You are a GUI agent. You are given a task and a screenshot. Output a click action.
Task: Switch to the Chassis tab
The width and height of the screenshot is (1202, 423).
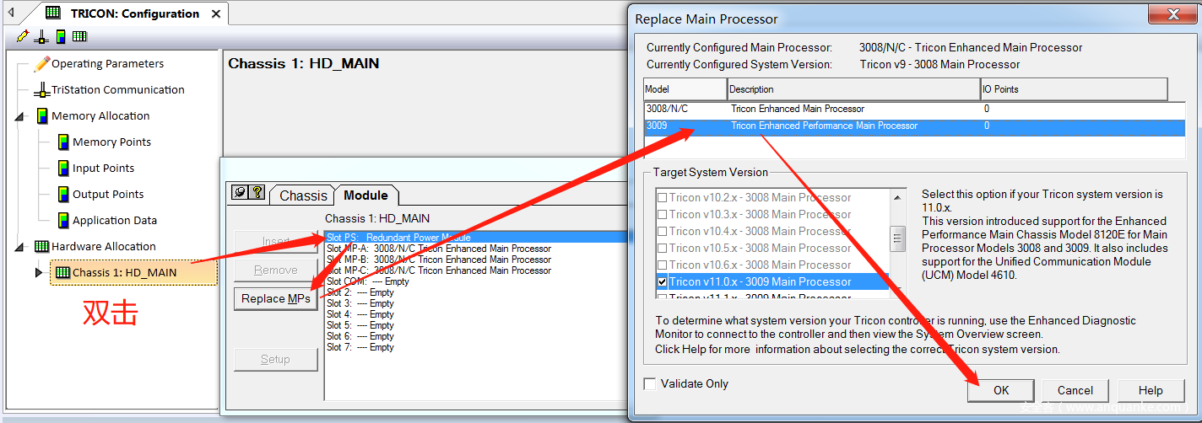pyautogui.click(x=303, y=195)
